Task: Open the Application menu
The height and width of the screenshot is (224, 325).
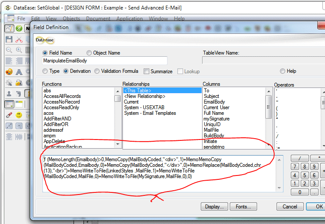Action: pyautogui.click(x=129, y=19)
